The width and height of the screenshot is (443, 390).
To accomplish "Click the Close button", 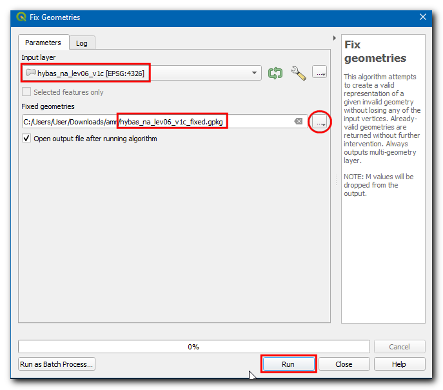I will pos(344,364).
